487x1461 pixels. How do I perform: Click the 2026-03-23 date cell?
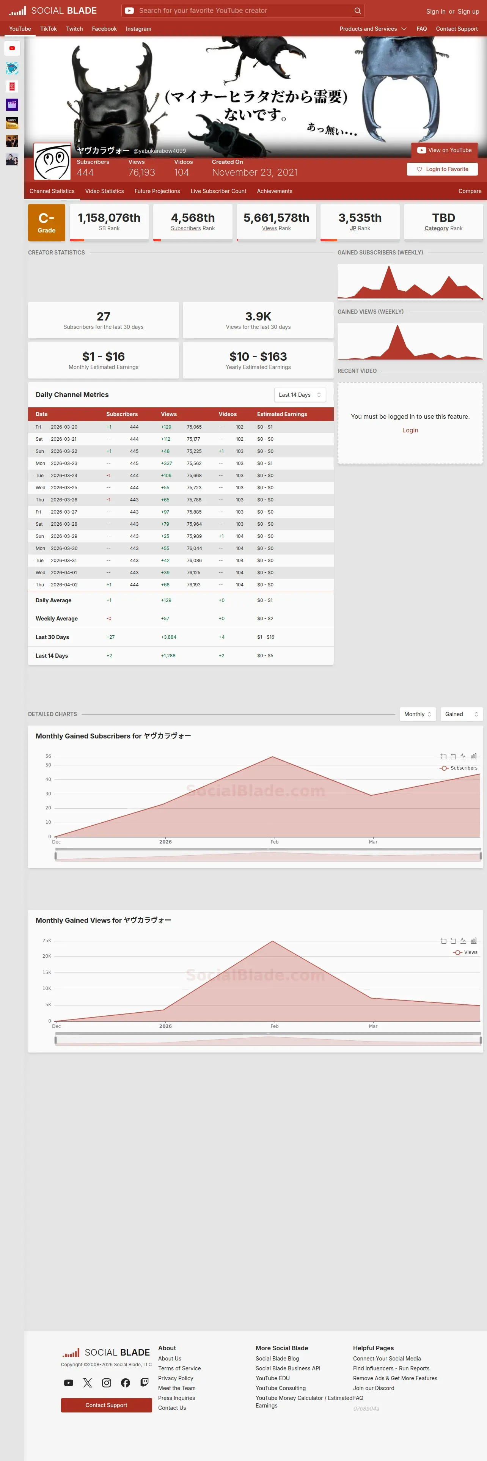(x=64, y=463)
